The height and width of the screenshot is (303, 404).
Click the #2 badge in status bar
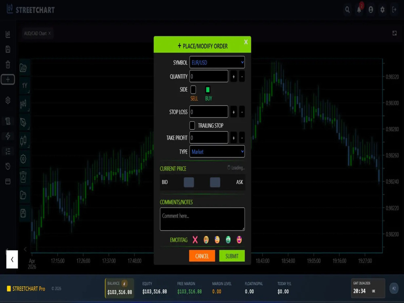point(393,288)
